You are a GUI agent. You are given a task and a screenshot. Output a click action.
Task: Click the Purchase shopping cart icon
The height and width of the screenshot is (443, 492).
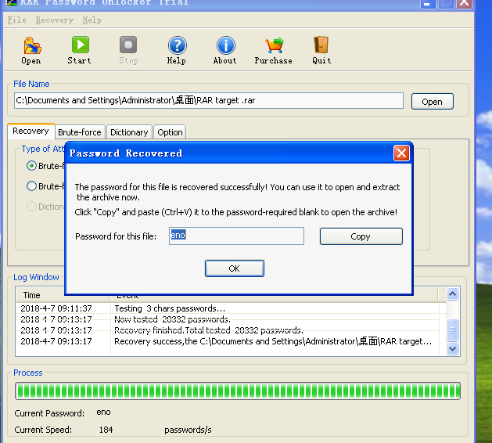(x=275, y=45)
